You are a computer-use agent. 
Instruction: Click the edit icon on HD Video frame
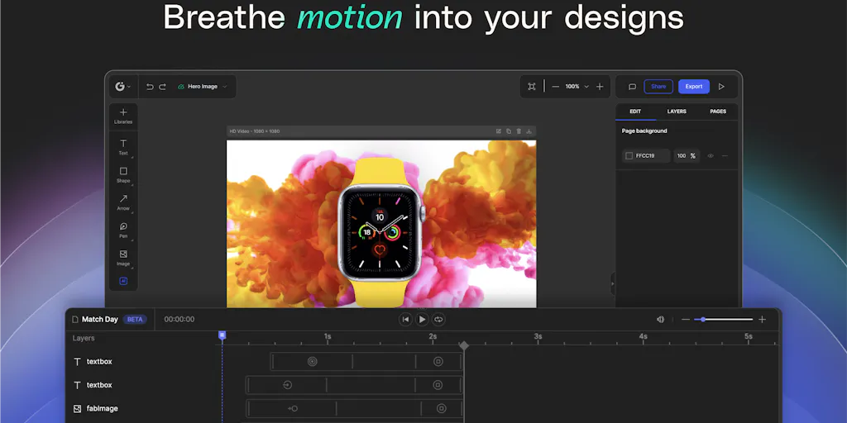coord(499,131)
